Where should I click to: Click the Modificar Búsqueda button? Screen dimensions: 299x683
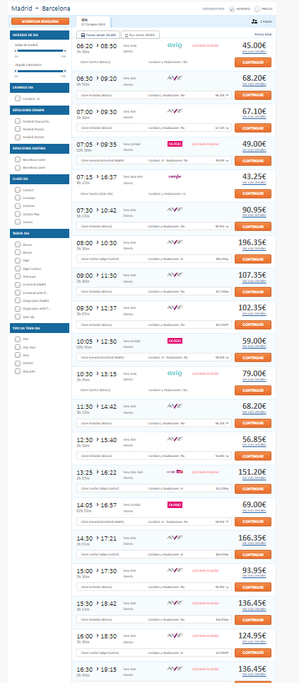[x=40, y=21]
